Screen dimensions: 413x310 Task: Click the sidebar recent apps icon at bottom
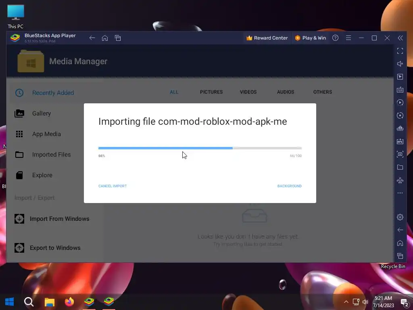tap(400, 256)
